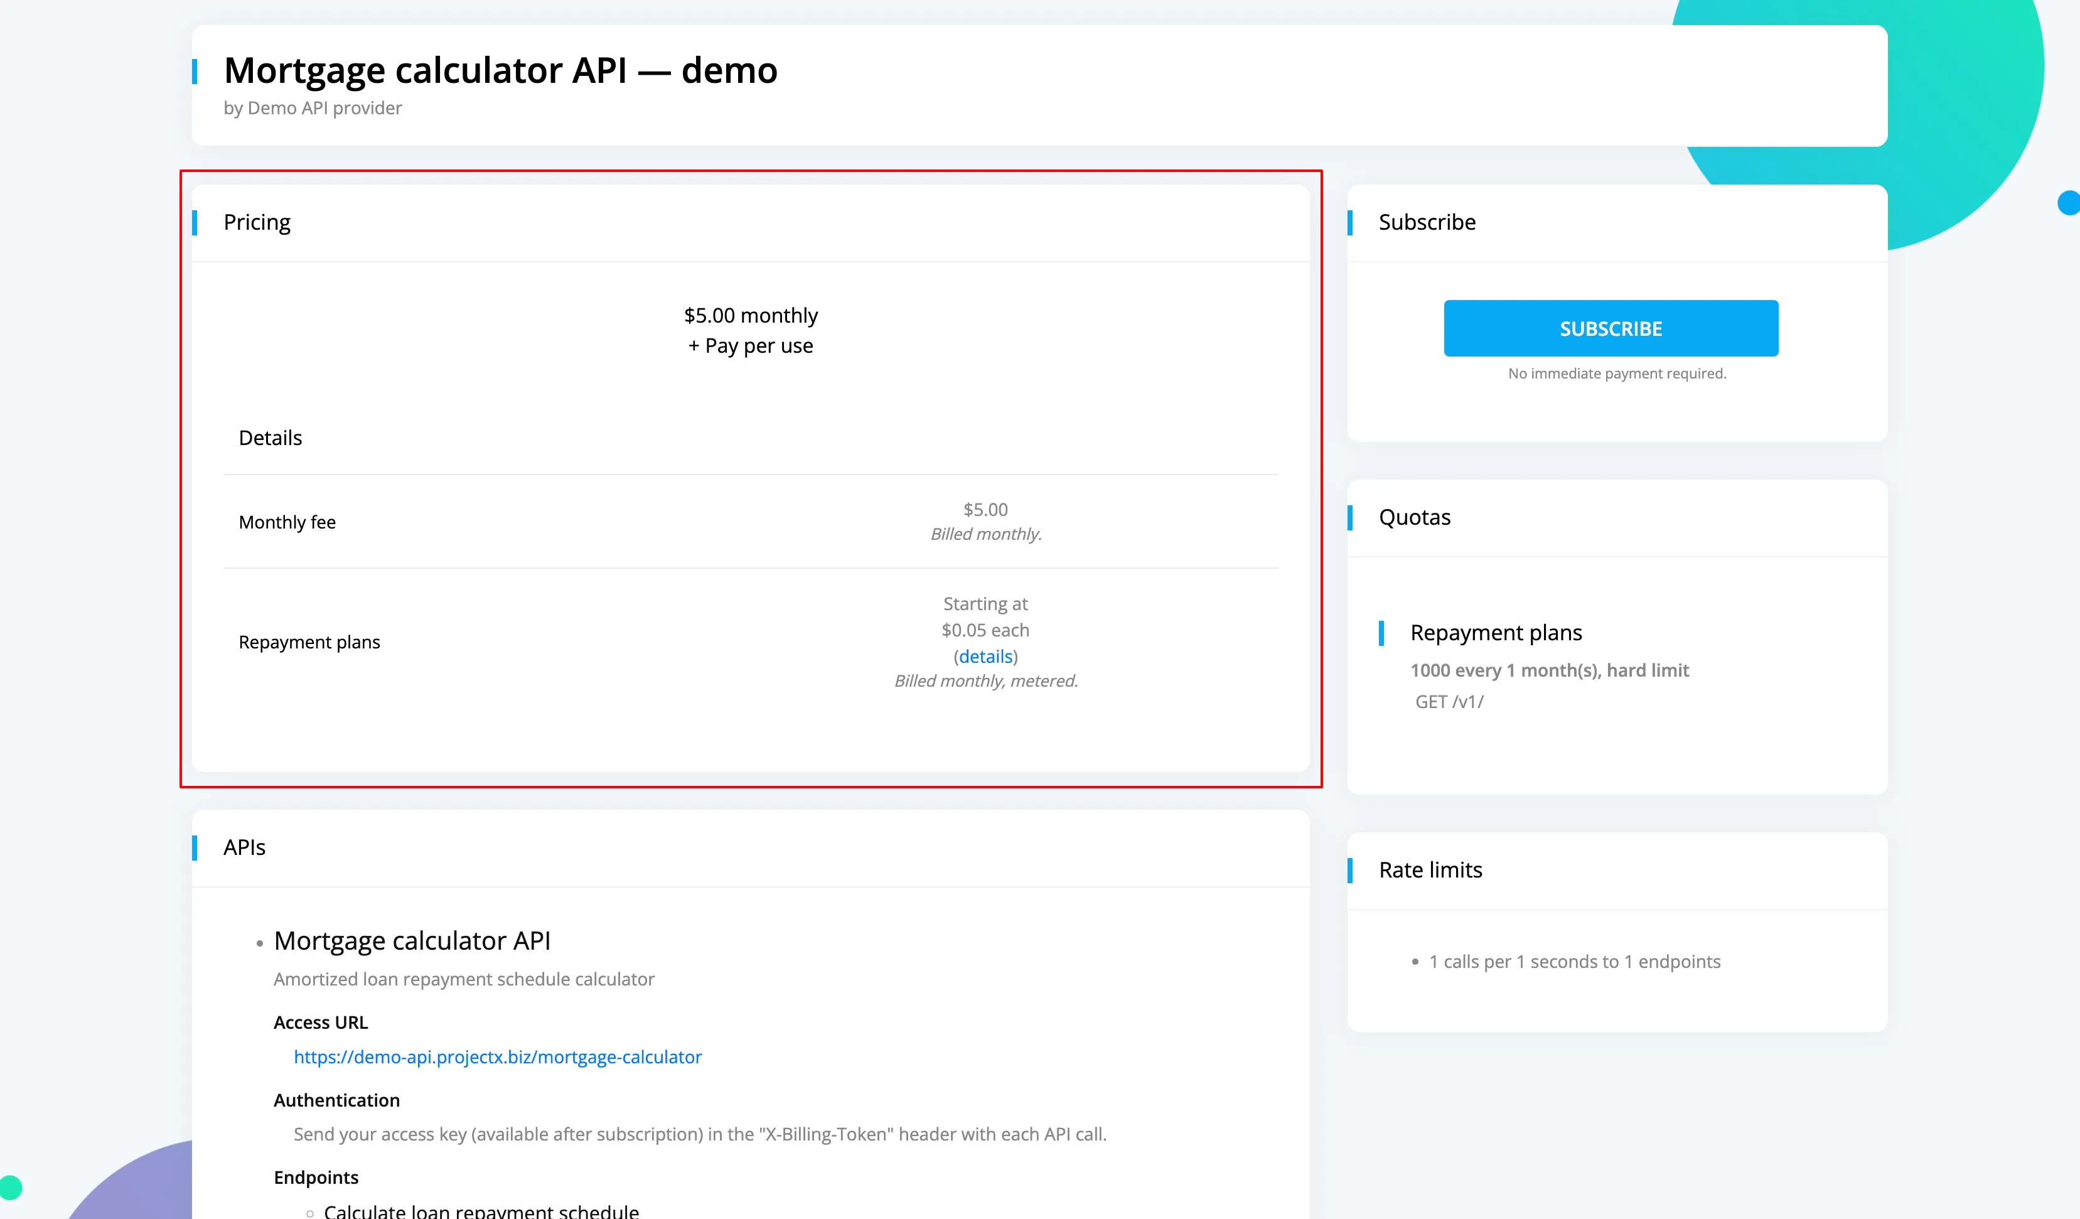
Task: Click the 'Billed monthly.' note
Action: click(x=985, y=534)
